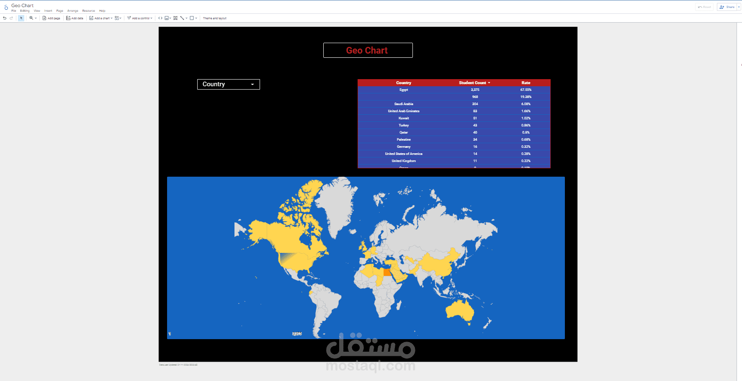Click Australia on the geo map

(x=460, y=311)
